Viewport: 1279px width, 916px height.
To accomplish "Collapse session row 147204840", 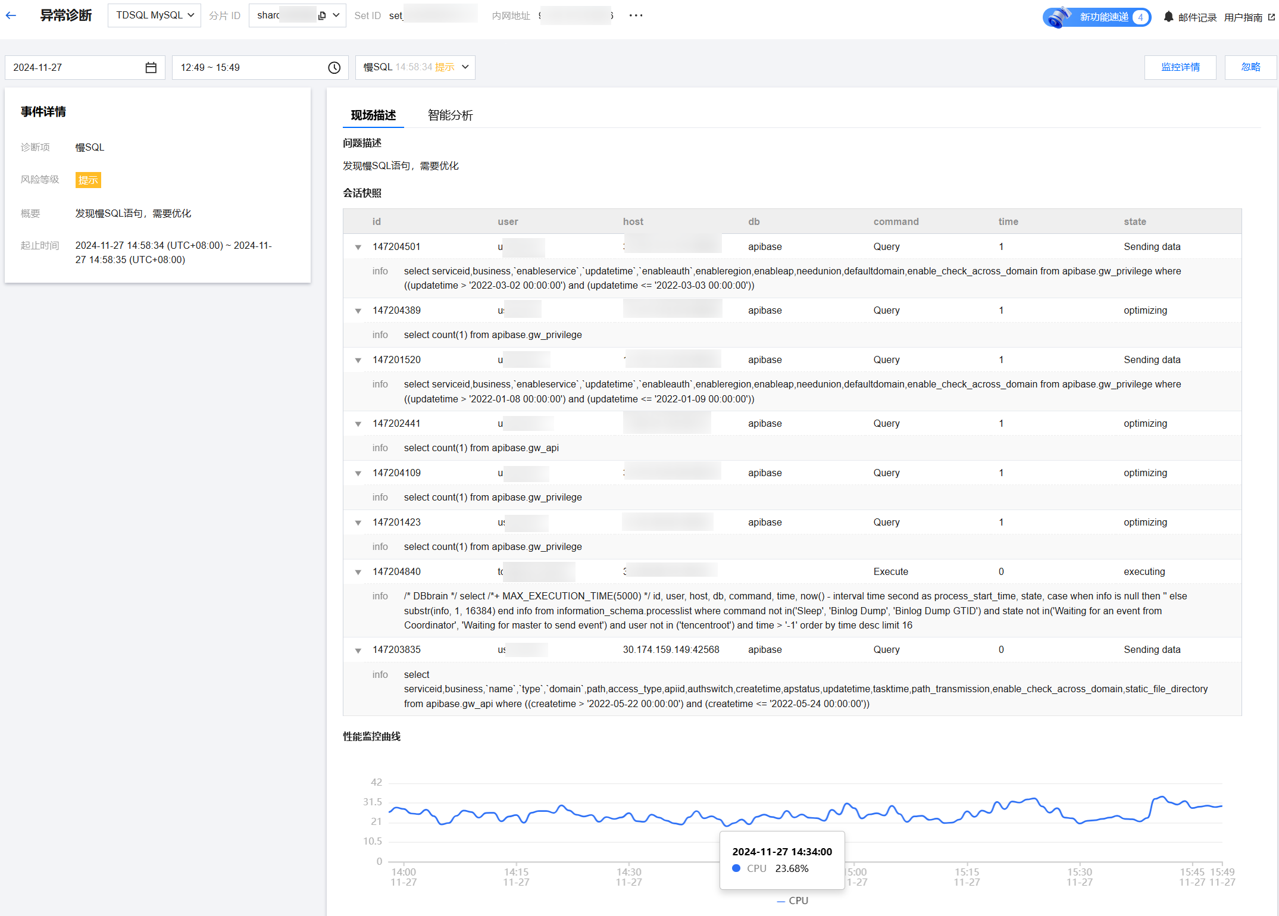I will pyautogui.click(x=358, y=572).
